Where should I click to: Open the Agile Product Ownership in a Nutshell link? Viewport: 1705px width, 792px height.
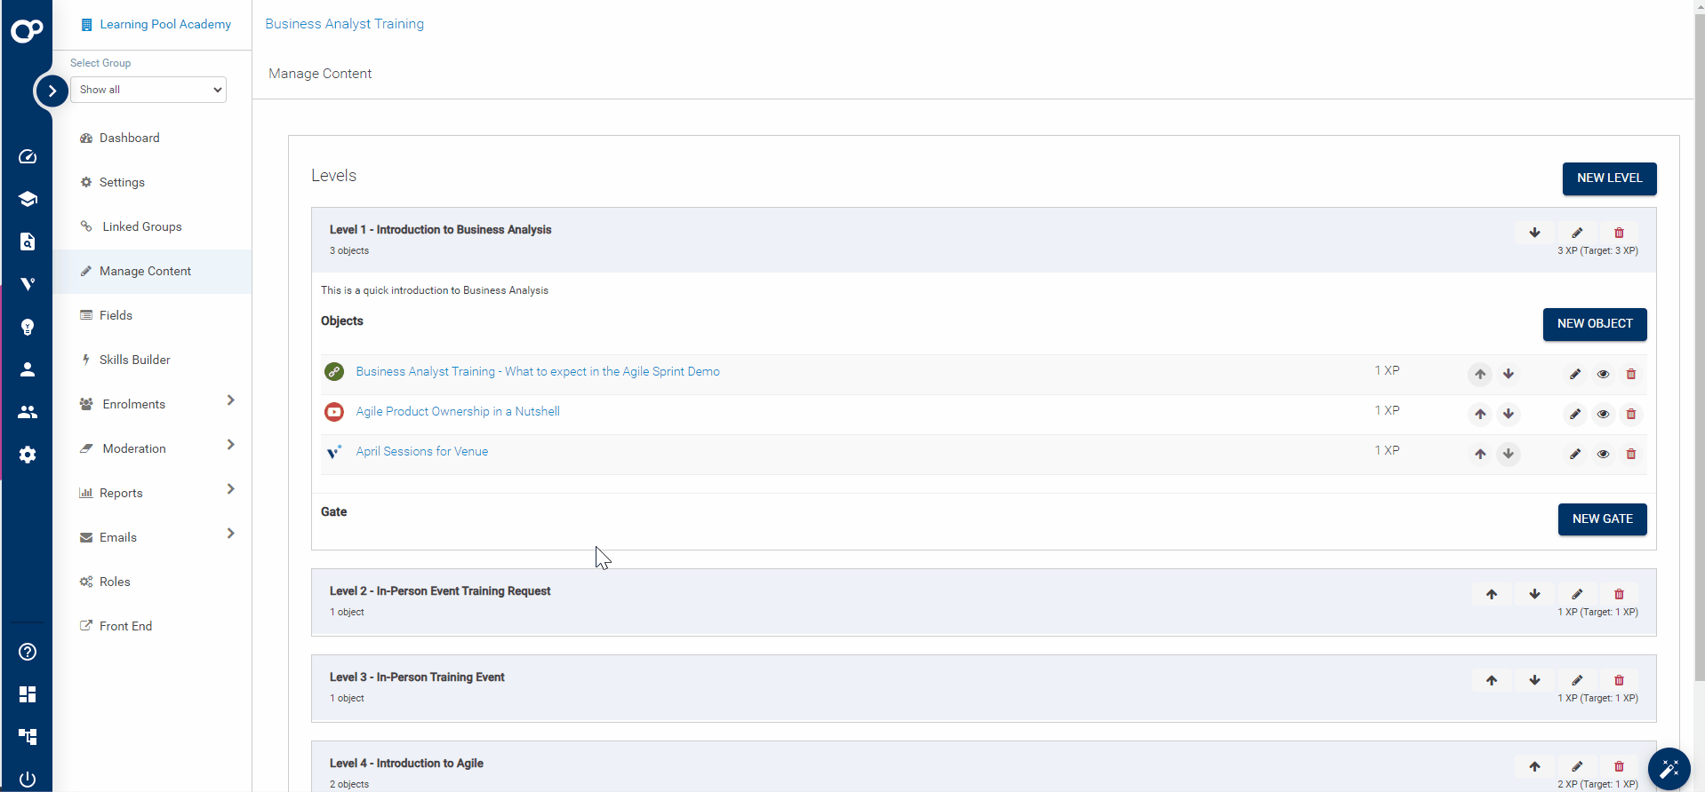tap(457, 411)
